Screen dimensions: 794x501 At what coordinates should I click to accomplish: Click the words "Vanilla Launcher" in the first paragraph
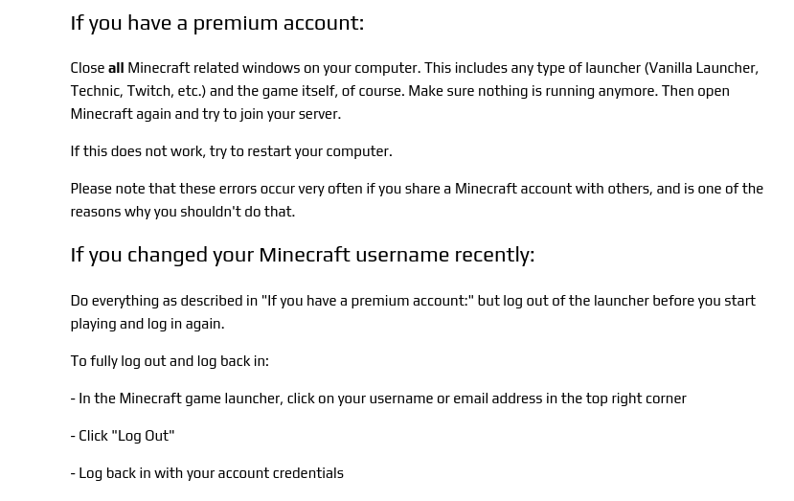[x=703, y=68]
